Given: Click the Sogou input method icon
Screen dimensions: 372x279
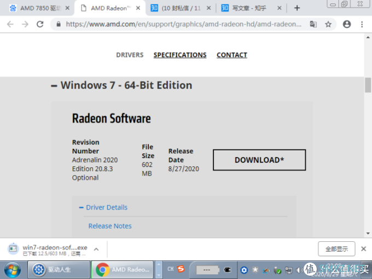Looking at the screenshot, I should [181, 269].
